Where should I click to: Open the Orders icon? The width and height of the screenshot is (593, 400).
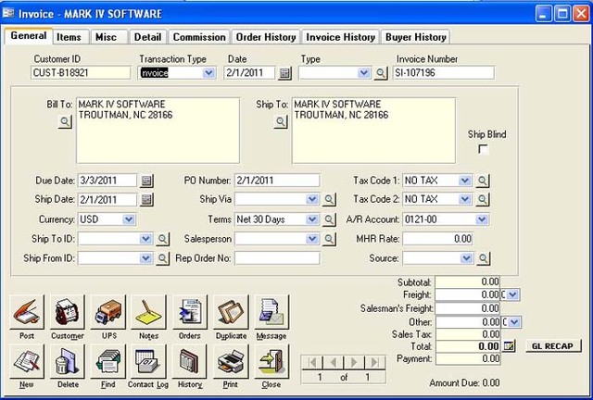(x=190, y=312)
